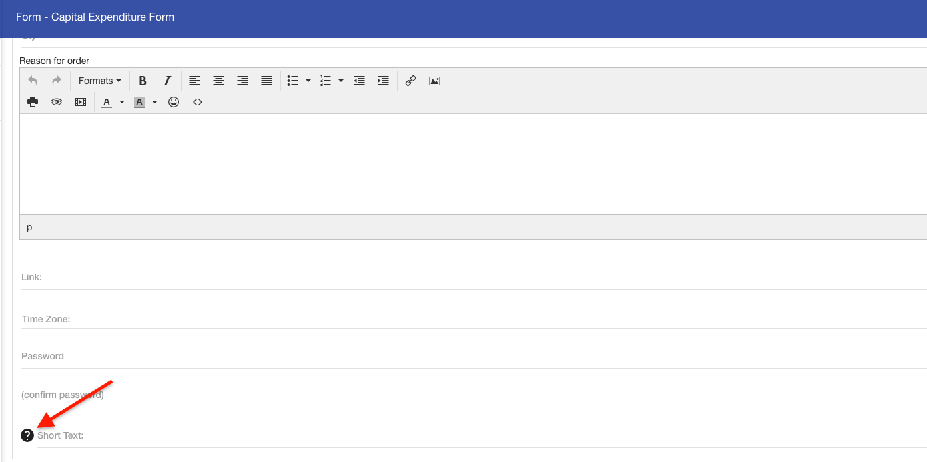Toggle the bulleted list formatting
The width and height of the screenshot is (927, 462).
[x=293, y=81]
